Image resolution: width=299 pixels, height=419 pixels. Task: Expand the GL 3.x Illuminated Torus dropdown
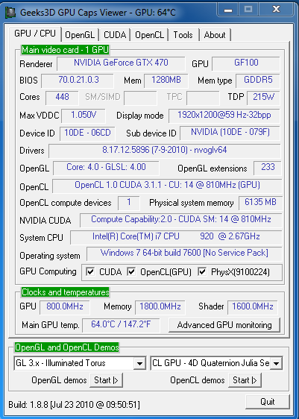[139, 363]
